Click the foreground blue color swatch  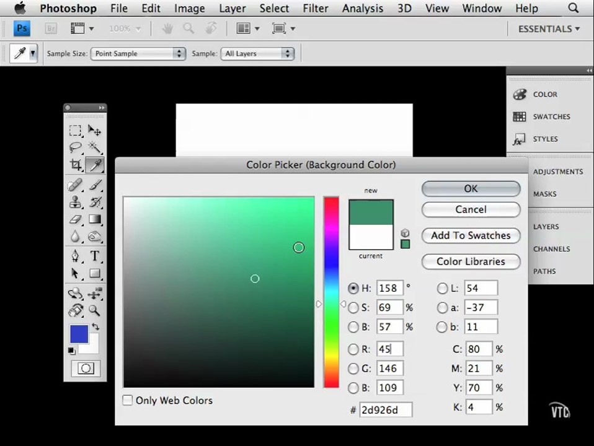(78, 333)
